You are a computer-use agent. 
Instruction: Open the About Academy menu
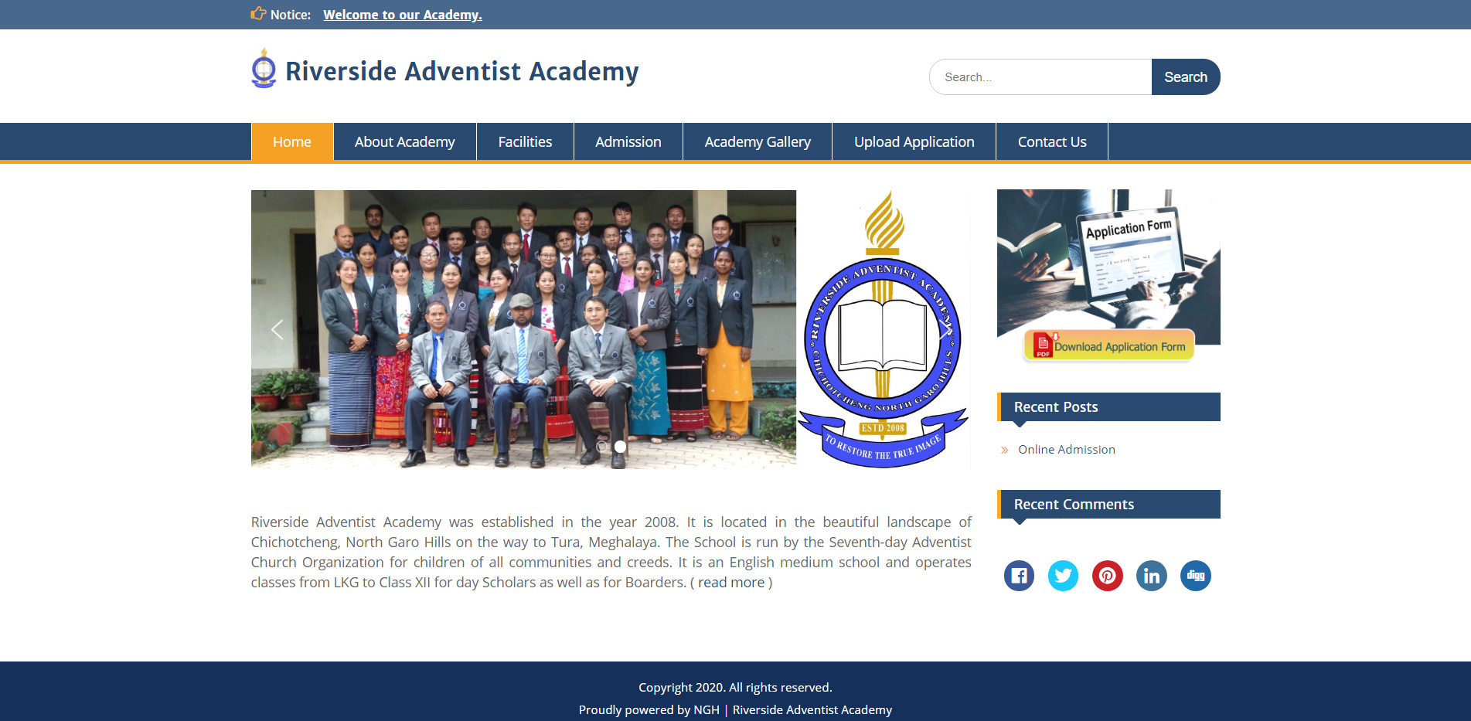tap(404, 141)
